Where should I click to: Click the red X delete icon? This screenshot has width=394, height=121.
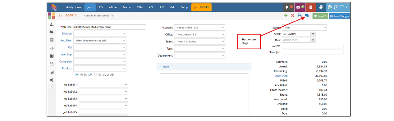pos(292,15)
